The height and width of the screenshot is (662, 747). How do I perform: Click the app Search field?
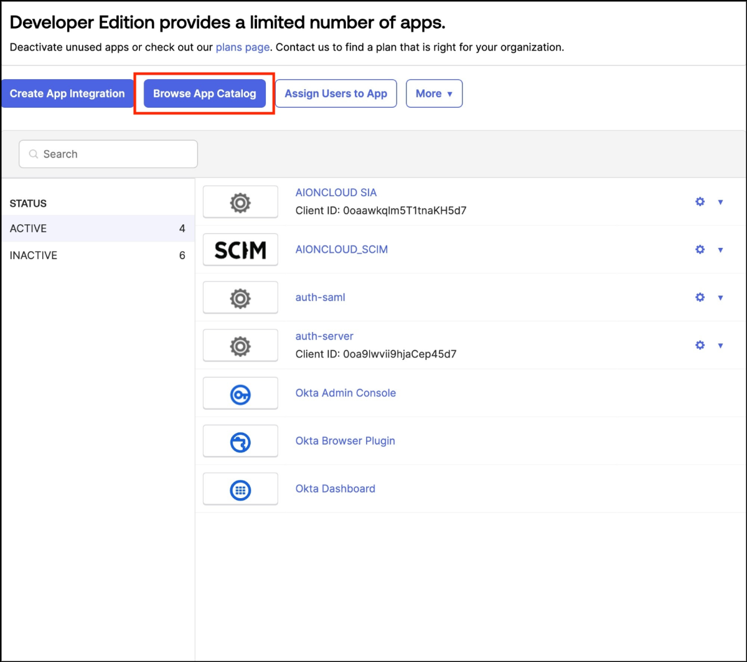(108, 154)
